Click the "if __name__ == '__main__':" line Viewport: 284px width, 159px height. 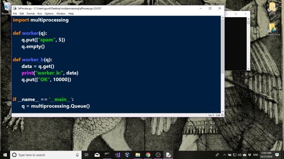coord(43,99)
